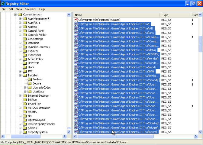This screenshot has width=203, height=145.
Task: Click the tree pane scroll up arrow
Action: click(69, 14)
